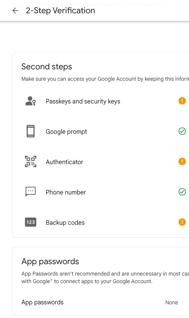Image resolution: width=189 pixels, height=318 pixels.
Task: Click the orange warning icon for Backup codes
Action: click(x=182, y=222)
